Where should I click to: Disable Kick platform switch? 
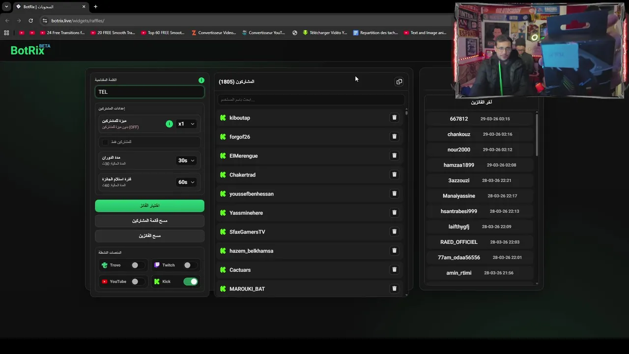click(x=190, y=282)
